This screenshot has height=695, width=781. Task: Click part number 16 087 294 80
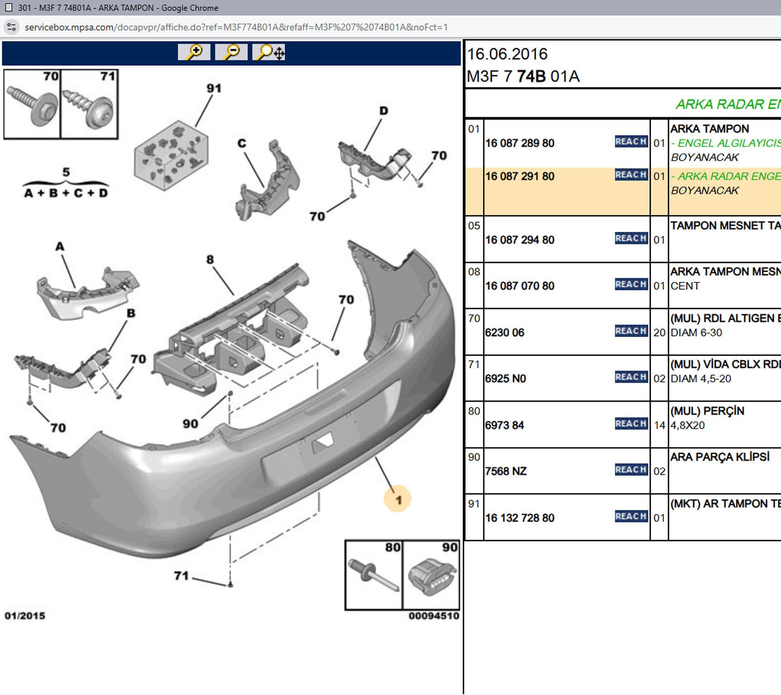click(519, 240)
